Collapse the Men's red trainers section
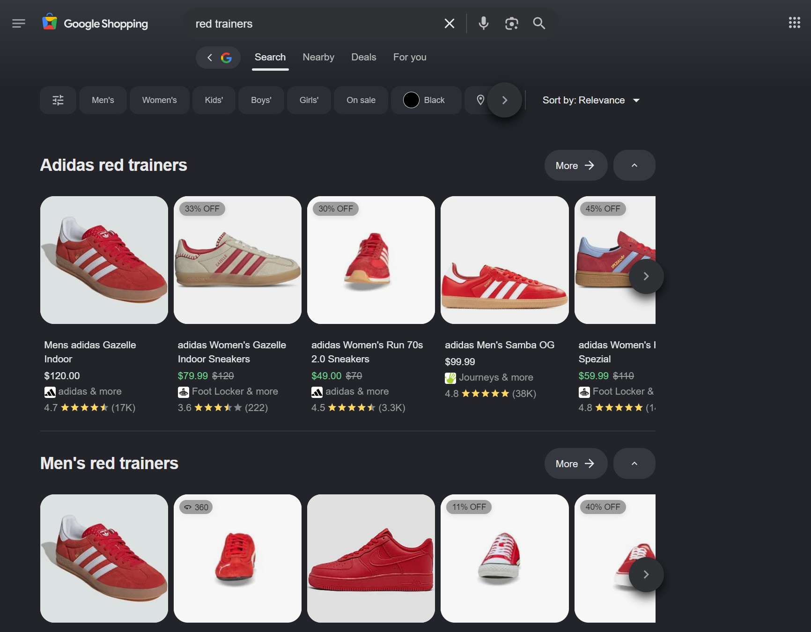811x632 pixels. click(x=634, y=463)
